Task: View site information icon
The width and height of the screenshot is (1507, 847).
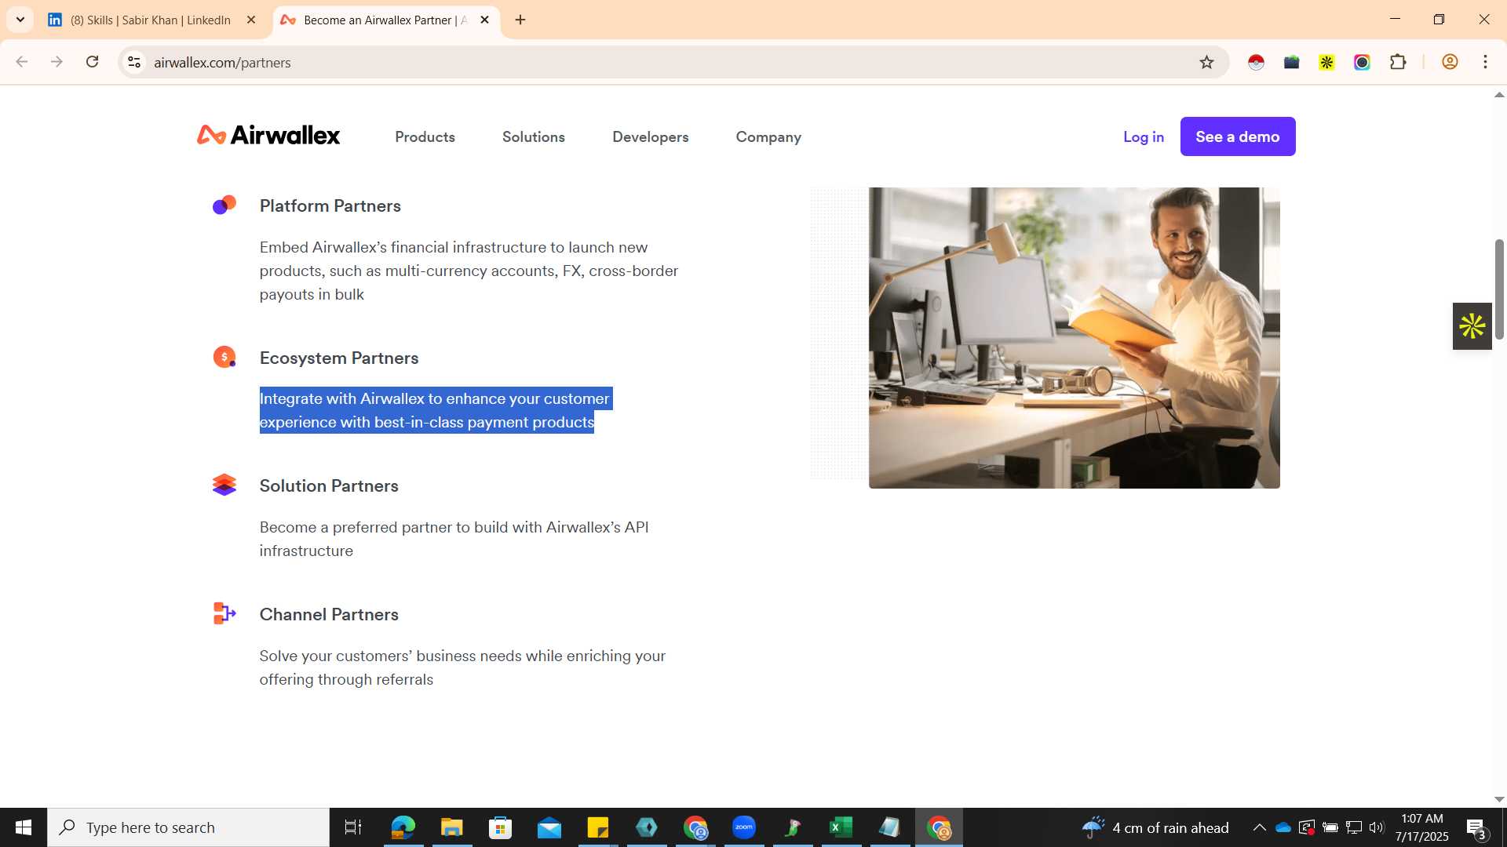Action: [x=134, y=62]
